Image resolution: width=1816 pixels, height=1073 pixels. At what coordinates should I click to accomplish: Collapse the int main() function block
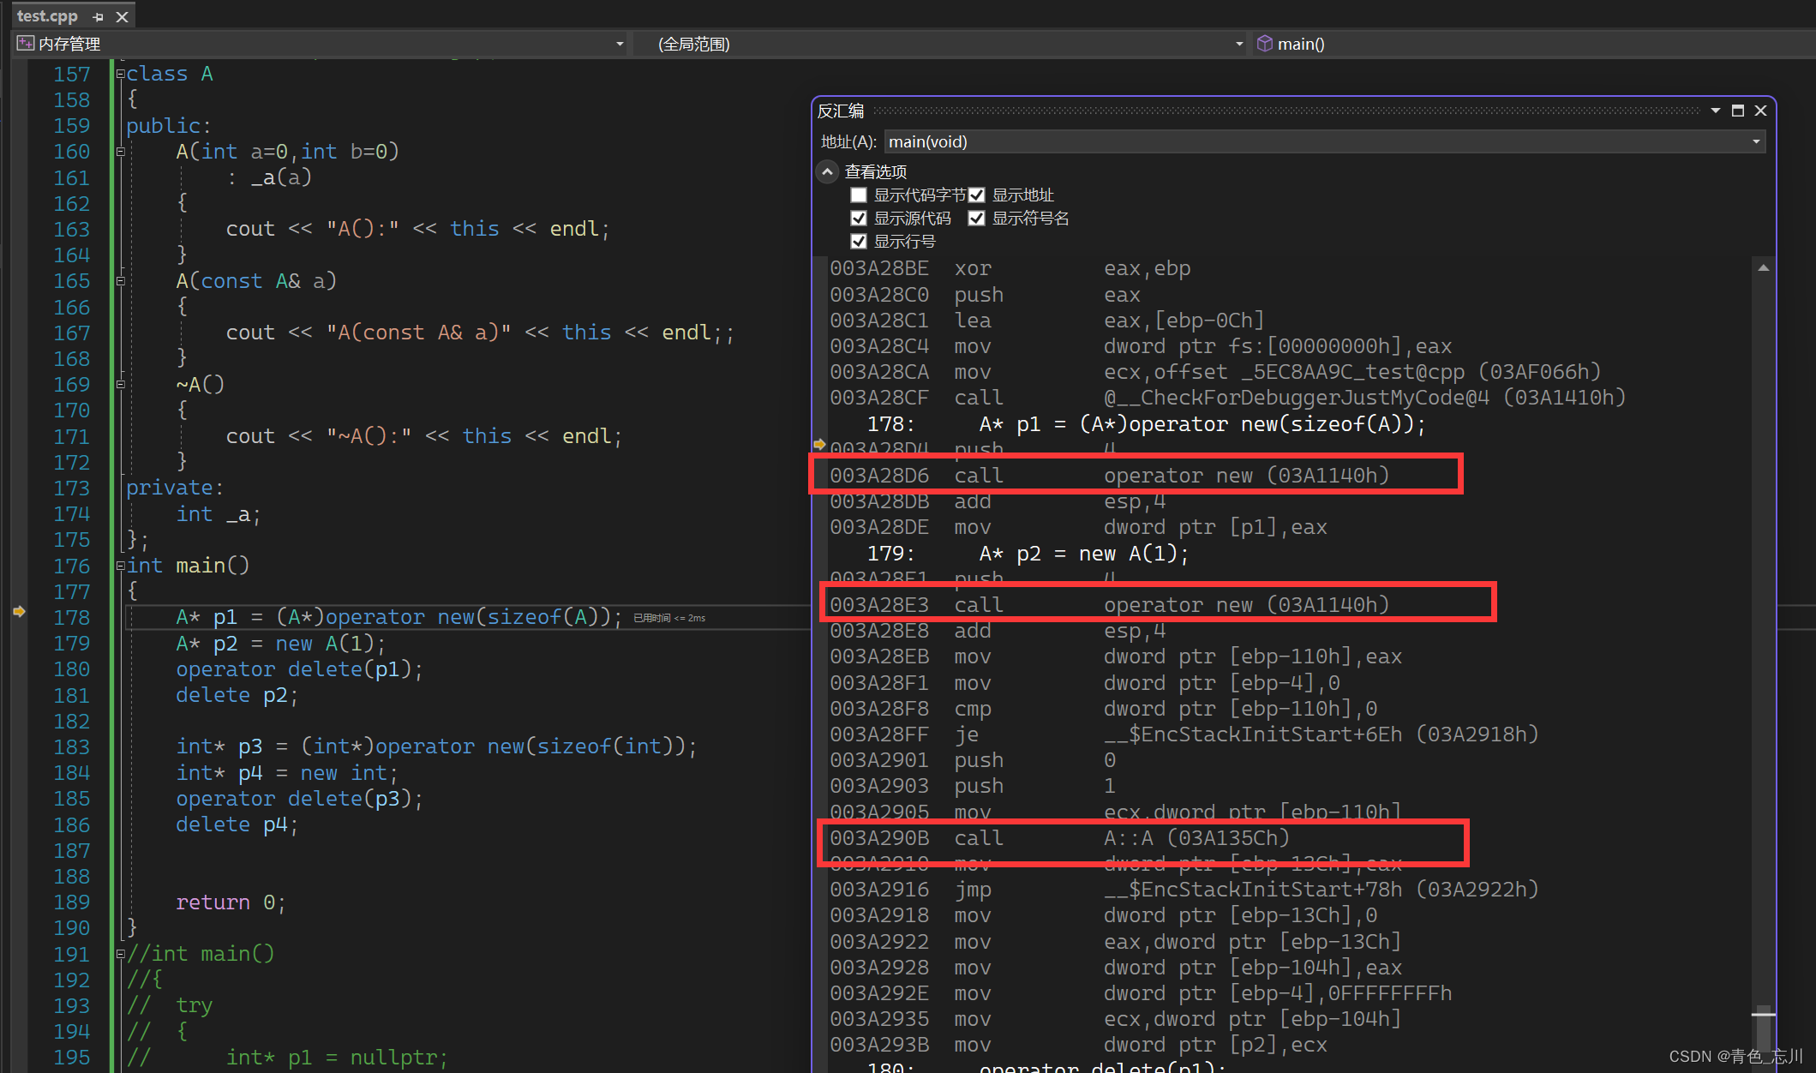(120, 566)
